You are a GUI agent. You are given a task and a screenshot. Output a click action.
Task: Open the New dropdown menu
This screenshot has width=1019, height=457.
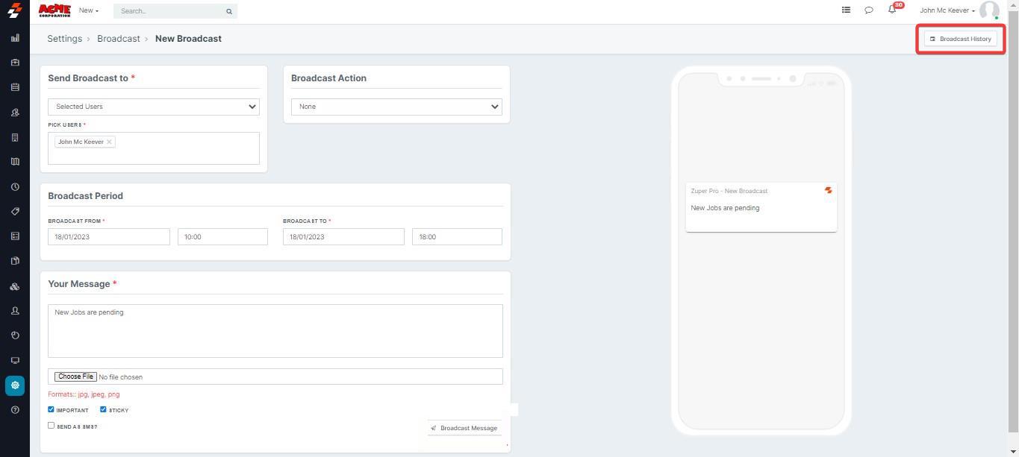point(89,10)
